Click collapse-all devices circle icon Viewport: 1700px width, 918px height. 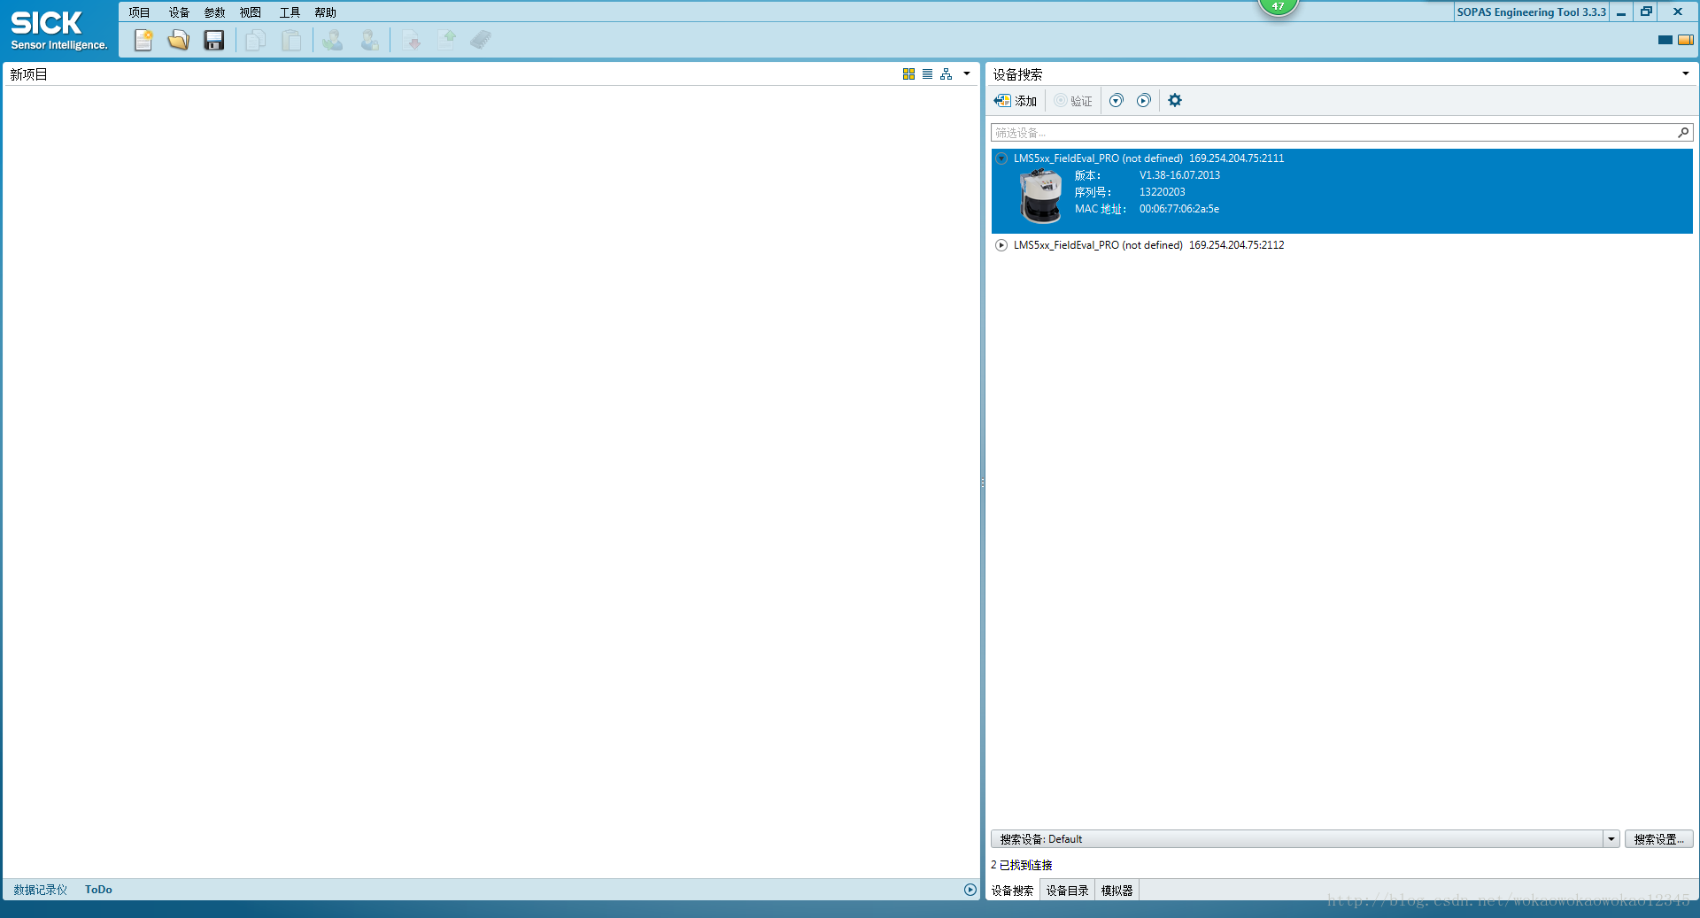[x=1144, y=101]
